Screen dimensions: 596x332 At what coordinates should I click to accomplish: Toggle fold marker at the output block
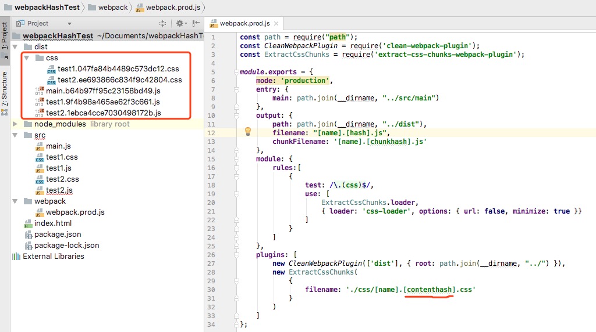tap(237, 115)
